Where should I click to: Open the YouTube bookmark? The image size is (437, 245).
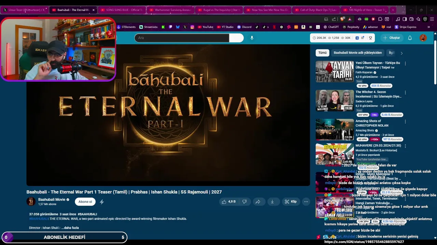click(x=206, y=27)
